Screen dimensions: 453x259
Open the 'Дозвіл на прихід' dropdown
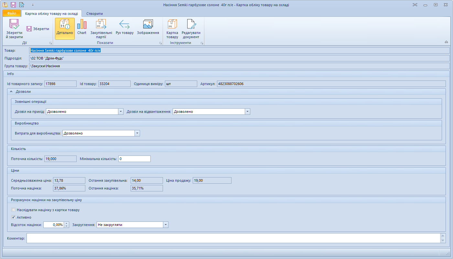(x=121, y=112)
